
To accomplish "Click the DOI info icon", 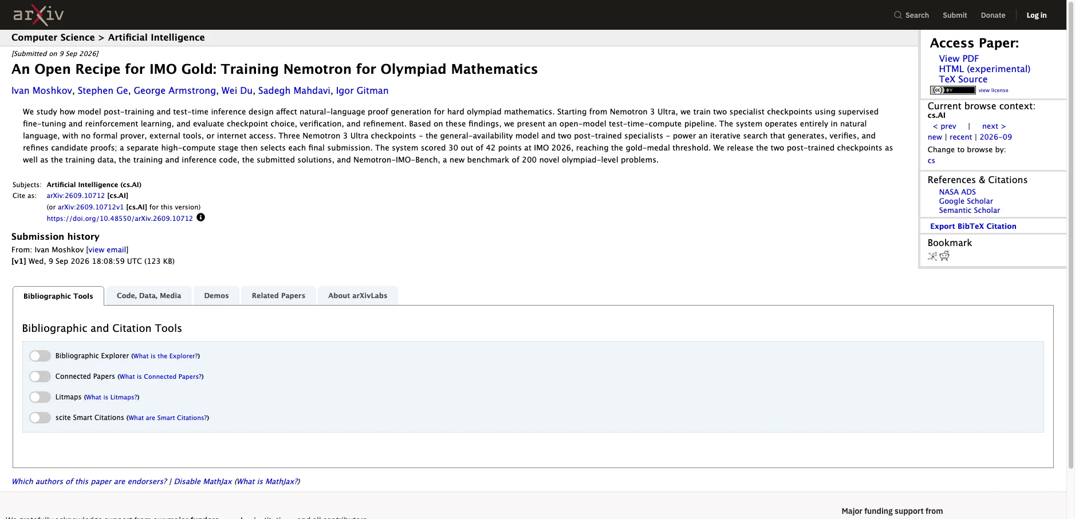I will point(200,217).
